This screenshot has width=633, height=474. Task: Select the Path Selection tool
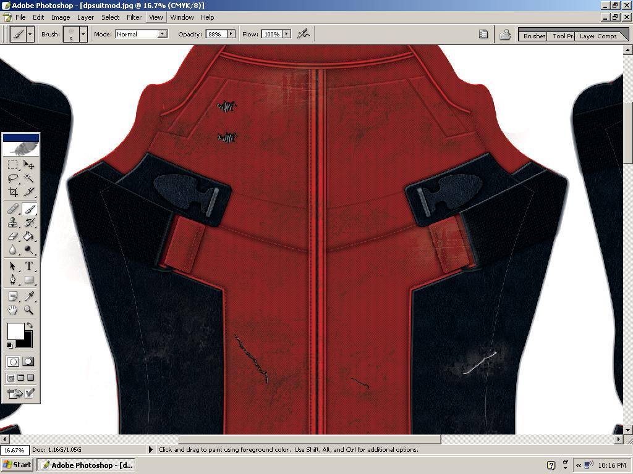(13, 266)
